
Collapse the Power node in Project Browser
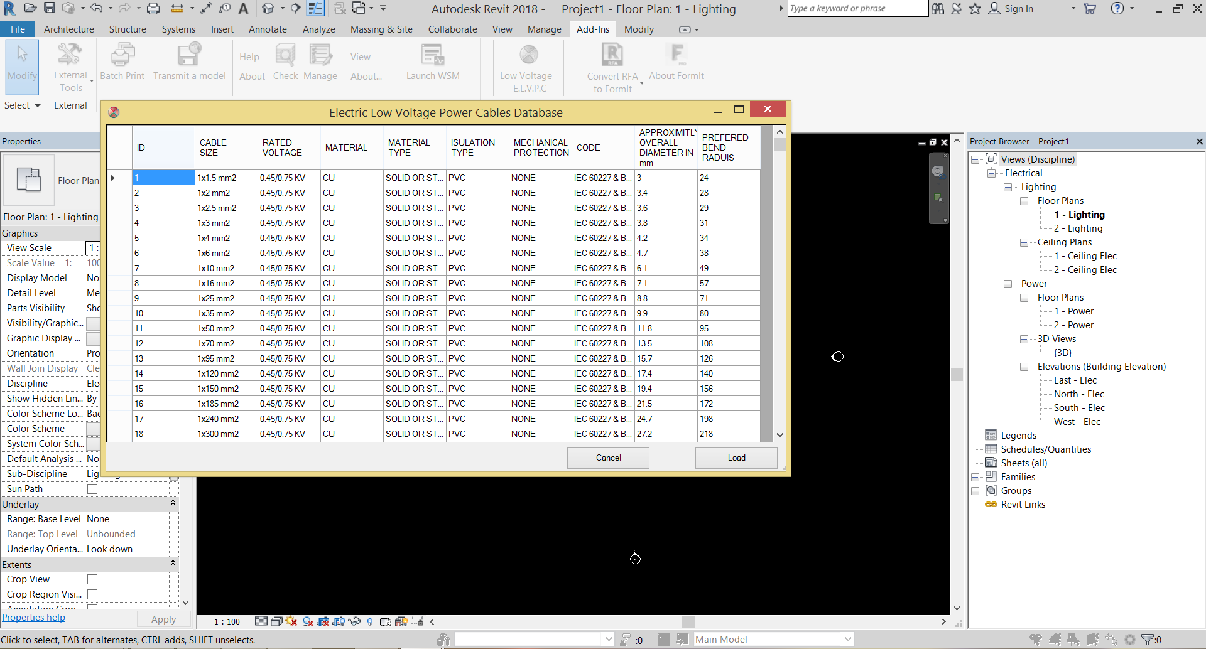point(1008,284)
